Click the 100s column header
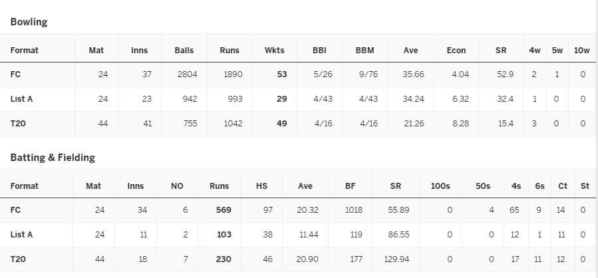The image size is (598, 278). click(x=440, y=186)
